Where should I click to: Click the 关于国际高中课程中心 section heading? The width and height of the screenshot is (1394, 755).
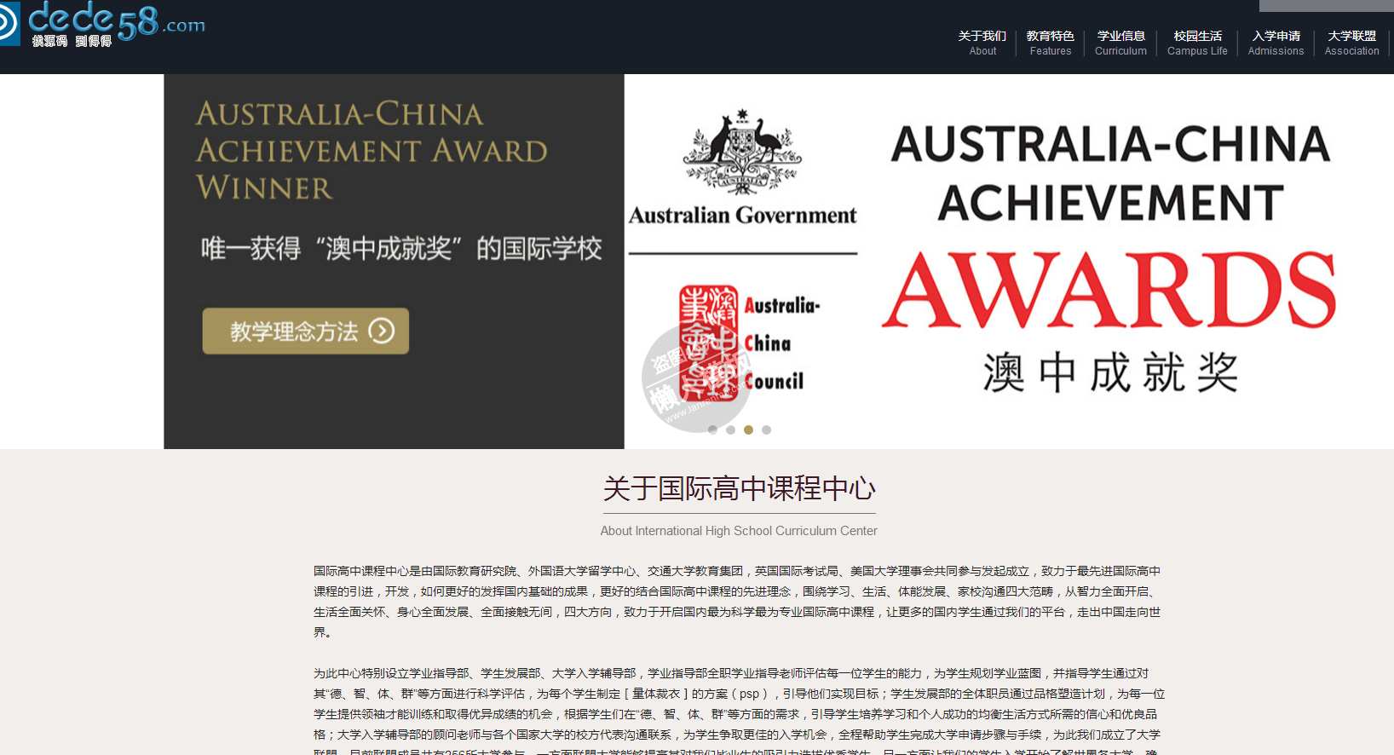(739, 488)
